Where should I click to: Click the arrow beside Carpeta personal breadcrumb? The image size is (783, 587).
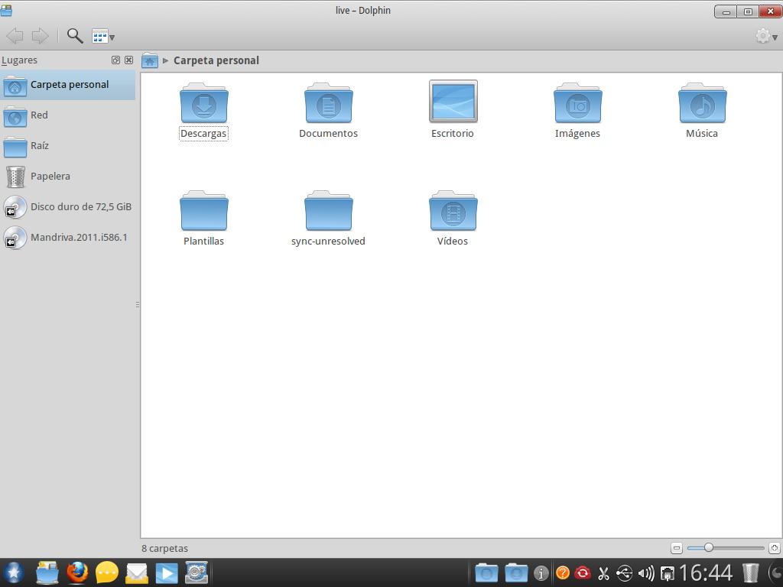coord(165,60)
